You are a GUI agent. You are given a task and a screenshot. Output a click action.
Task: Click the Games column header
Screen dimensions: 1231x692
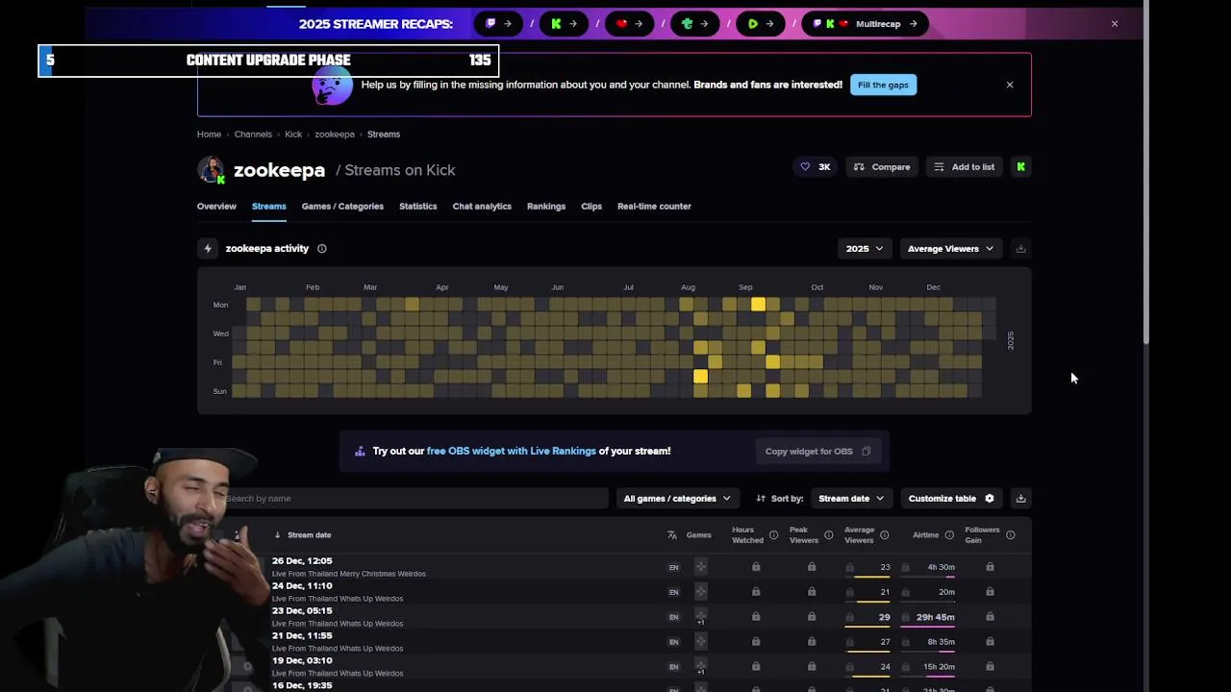tap(699, 535)
